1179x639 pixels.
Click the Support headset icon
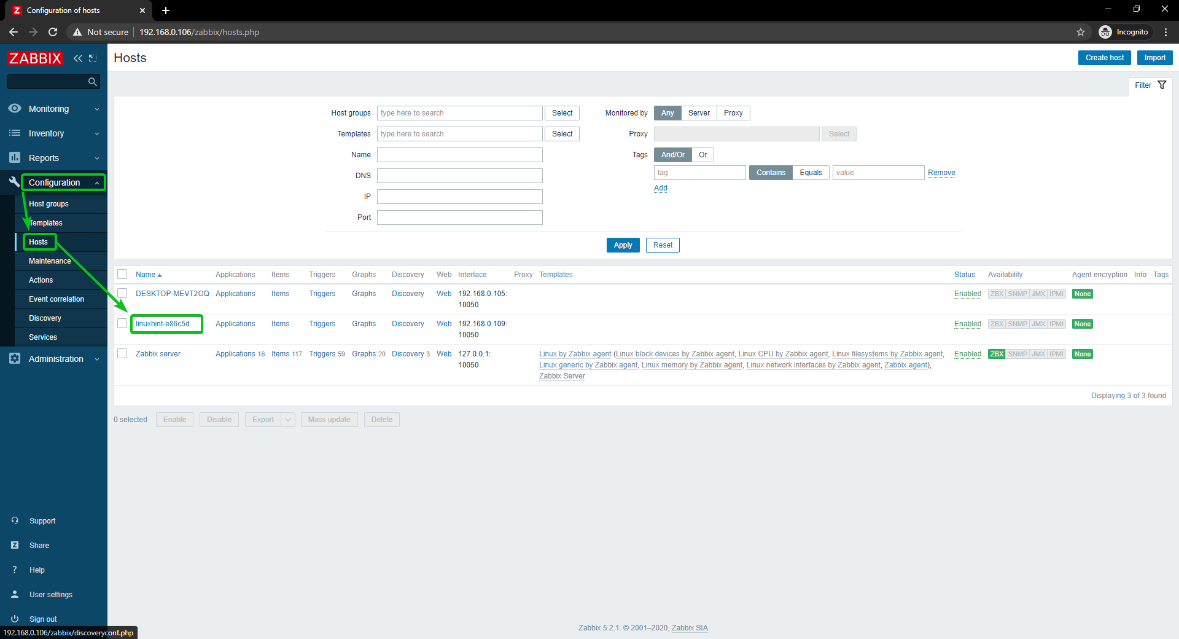point(15,520)
